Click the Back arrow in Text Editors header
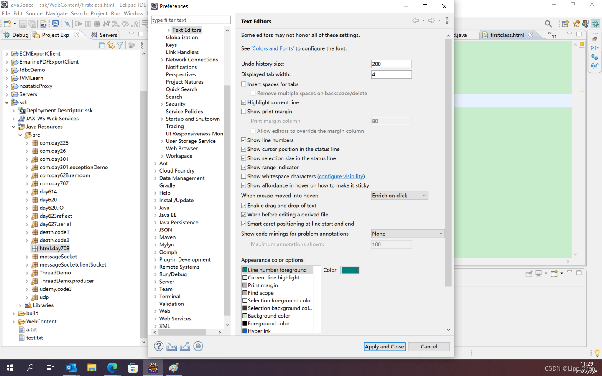The image size is (602, 376). click(416, 20)
